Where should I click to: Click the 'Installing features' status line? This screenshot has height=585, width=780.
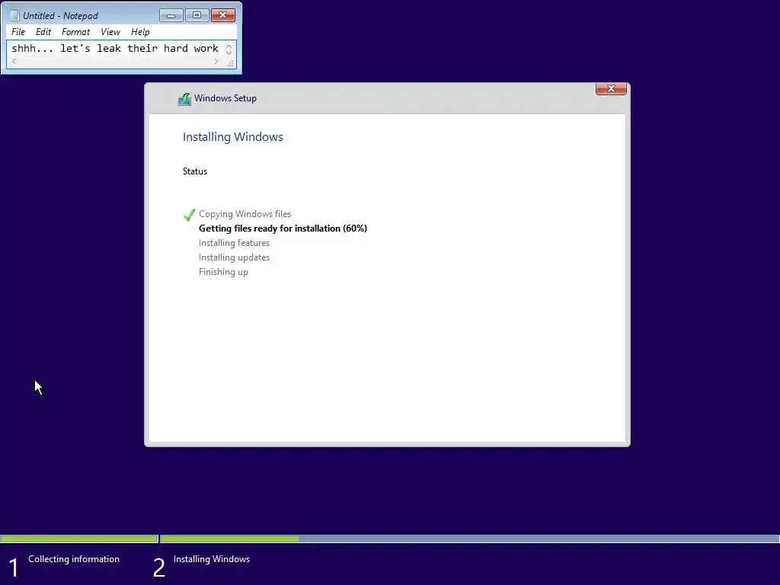tap(234, 243)
